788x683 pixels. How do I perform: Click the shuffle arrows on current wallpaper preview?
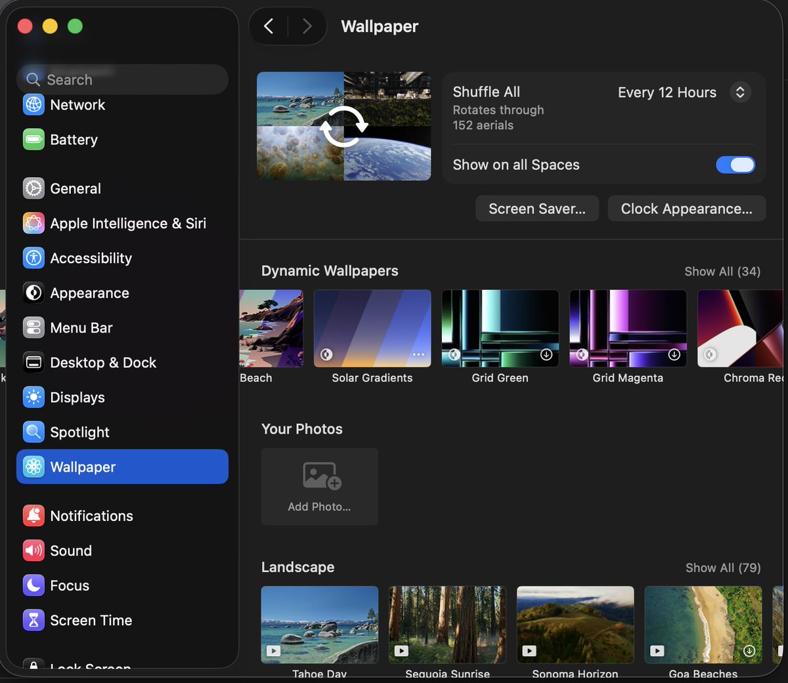[x=343, y=126]
